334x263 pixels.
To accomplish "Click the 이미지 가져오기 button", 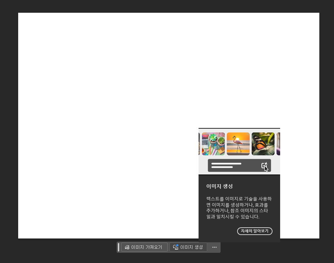I will tap(144, 247).
